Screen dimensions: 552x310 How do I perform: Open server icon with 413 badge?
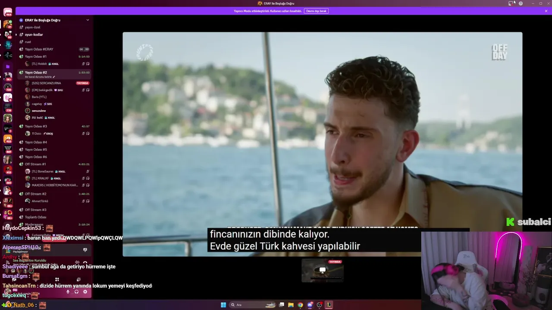(x=8, y=170)
